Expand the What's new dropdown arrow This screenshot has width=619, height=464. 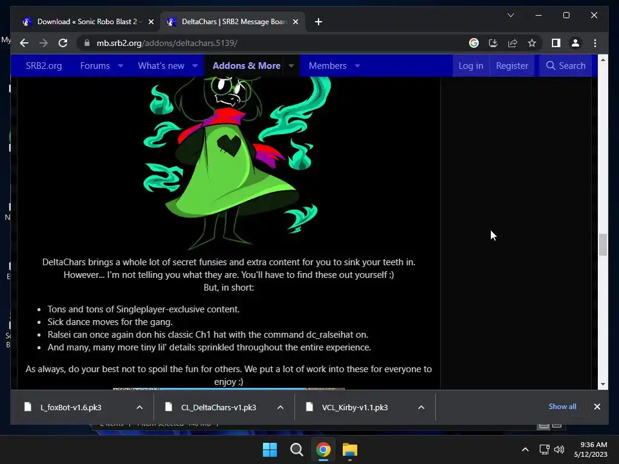(195, 65)
